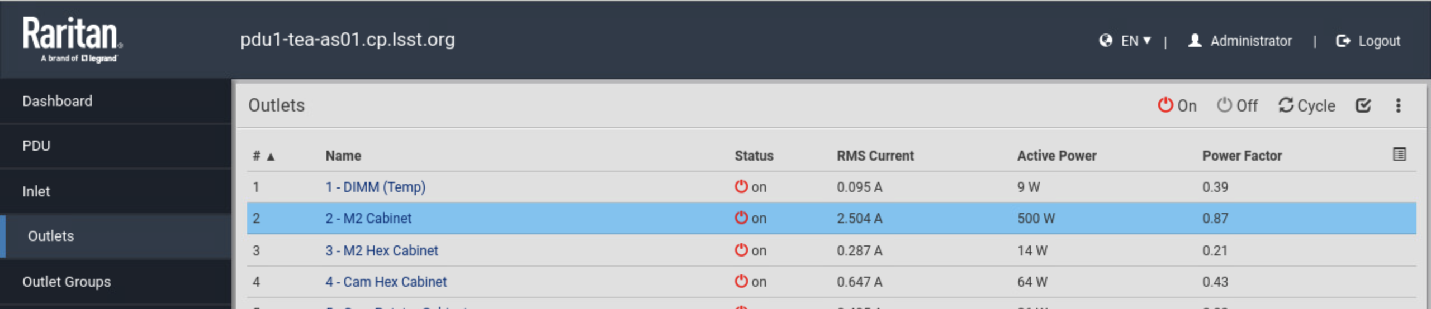Log out using the Logout link
Image resolution: width=1431 pixels, height=309 pixels.
click(1368, 41)
